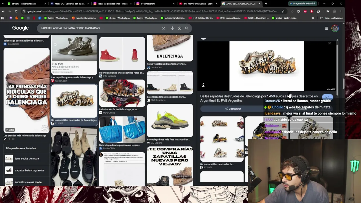Image resolution: width=361 pixels, height=203 pixels.
Task: Open the MDZ Online imitation sneakers result
Action: pyautogui.click(x=122, y=93)
